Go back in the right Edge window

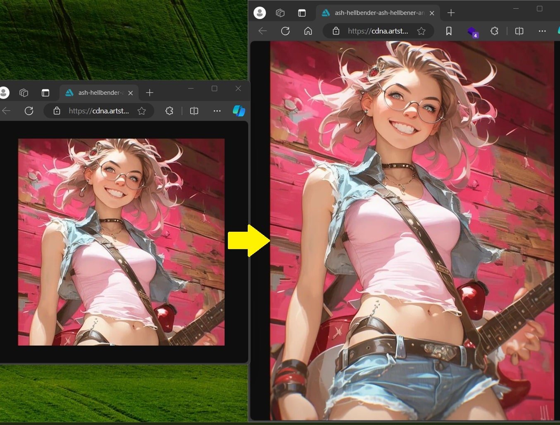click(x=263, y=31)
